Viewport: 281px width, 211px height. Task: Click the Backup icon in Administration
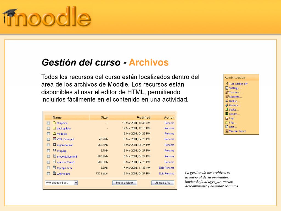tap(227, 101)
